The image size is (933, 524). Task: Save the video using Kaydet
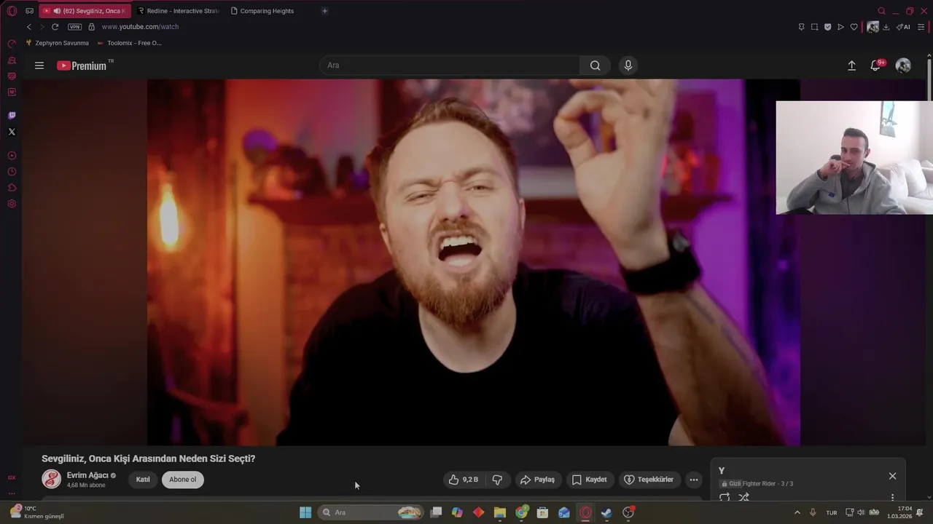590,480
